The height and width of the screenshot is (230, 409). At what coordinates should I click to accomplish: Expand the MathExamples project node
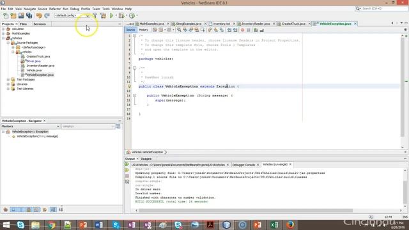pyautogui.click(x=3, y=34)
